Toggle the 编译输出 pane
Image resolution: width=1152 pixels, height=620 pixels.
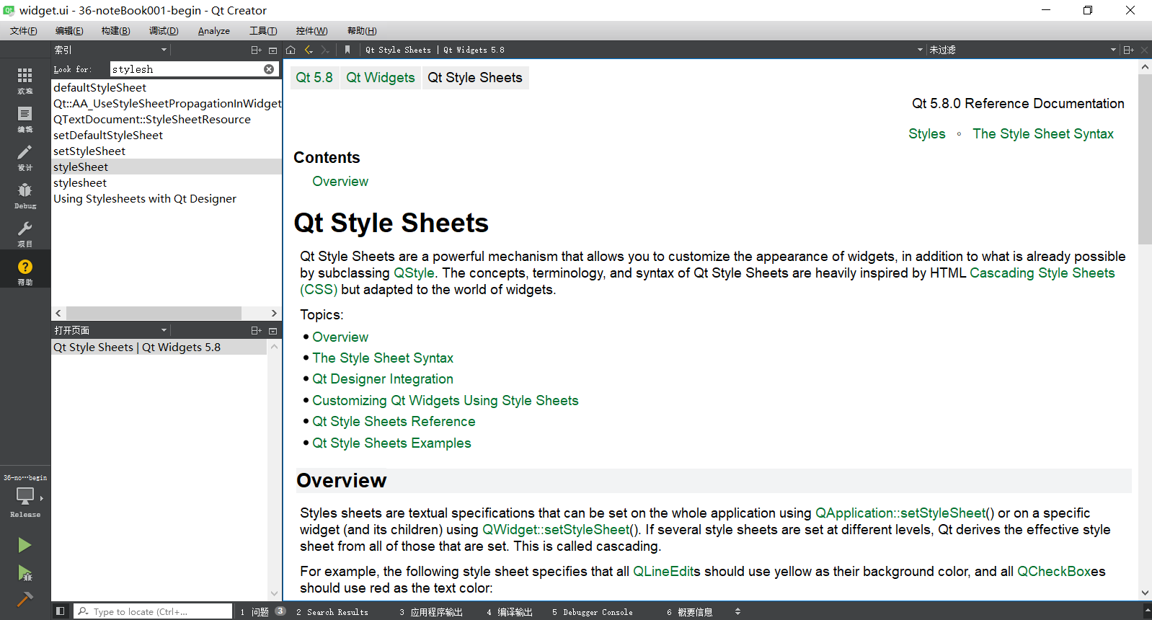(x=510, y=612)
